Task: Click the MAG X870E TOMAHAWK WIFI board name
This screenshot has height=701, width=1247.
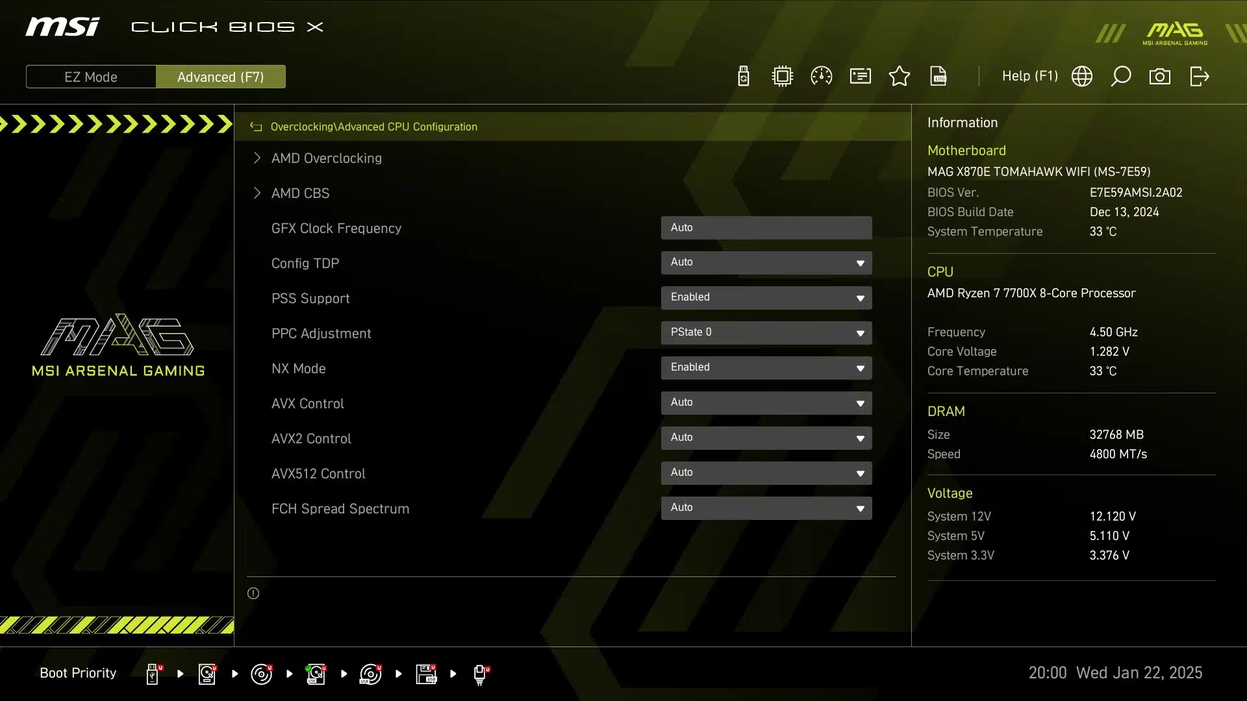Action: [1039, 172]
